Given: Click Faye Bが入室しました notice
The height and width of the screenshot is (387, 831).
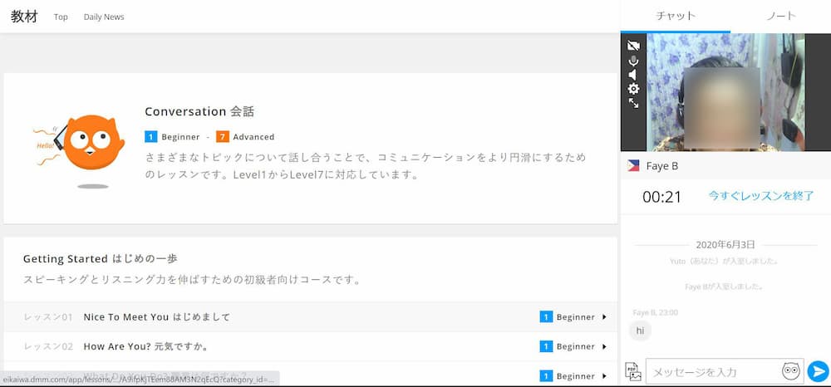Looking at the screenshot, I should (724, 287).
